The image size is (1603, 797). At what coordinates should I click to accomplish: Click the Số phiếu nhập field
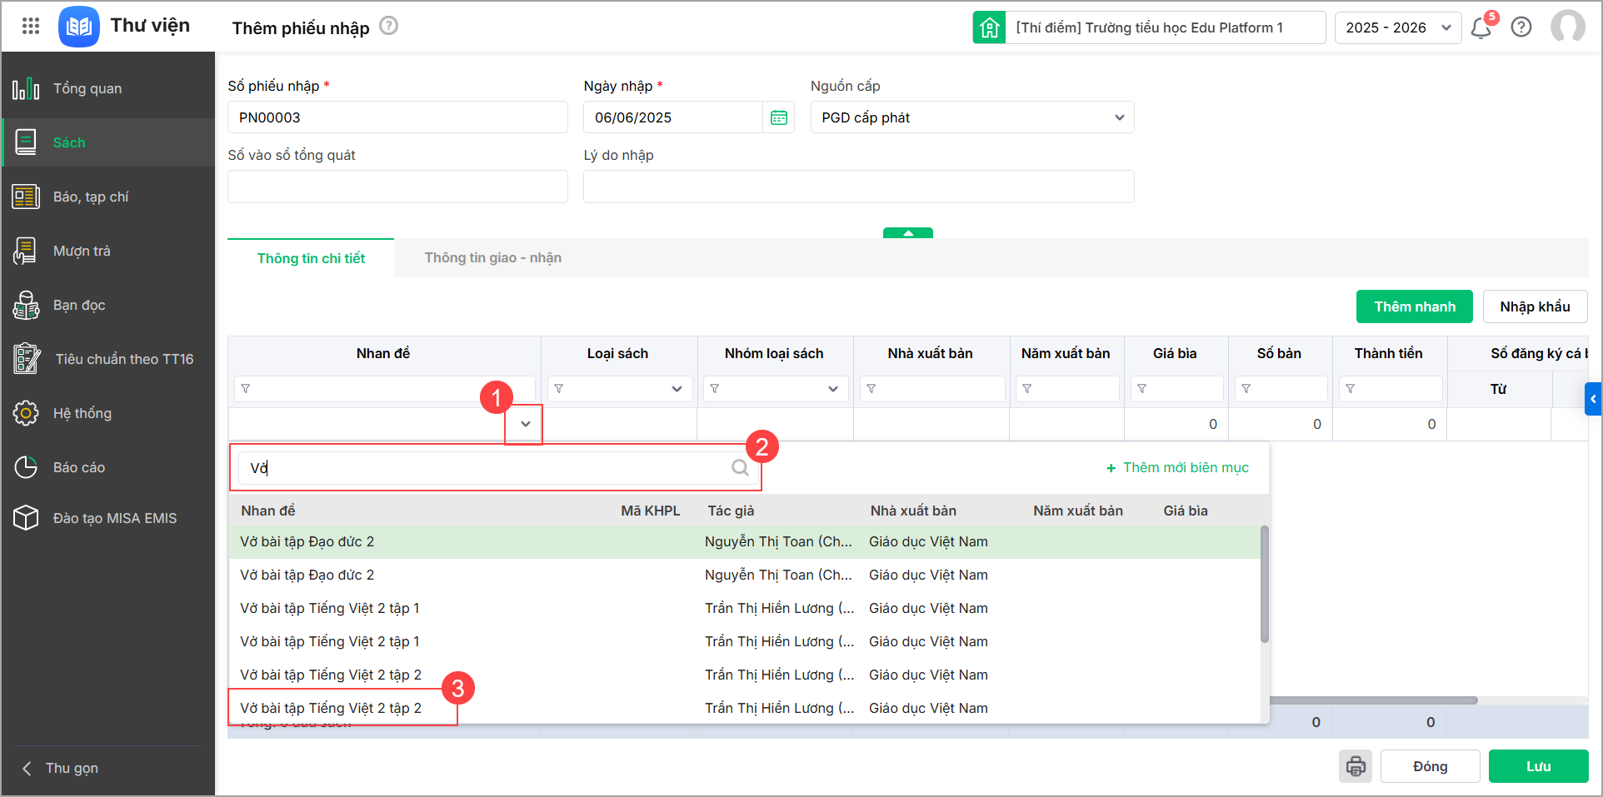397,117
